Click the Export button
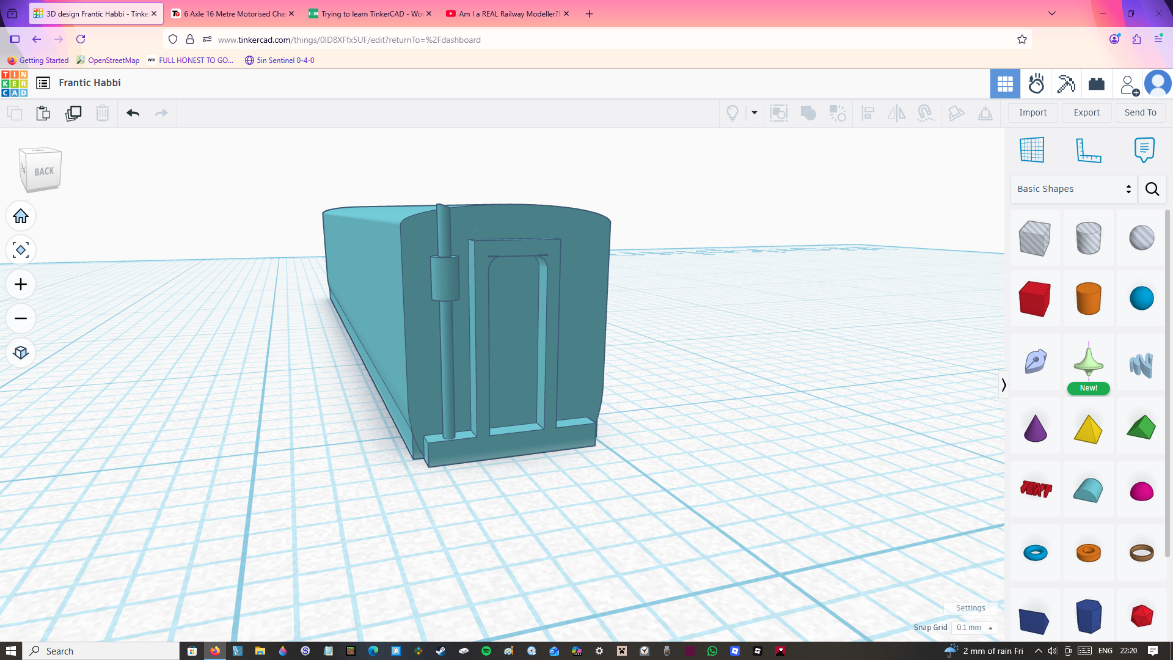The image size is (1173, 660). [1086, 112]
